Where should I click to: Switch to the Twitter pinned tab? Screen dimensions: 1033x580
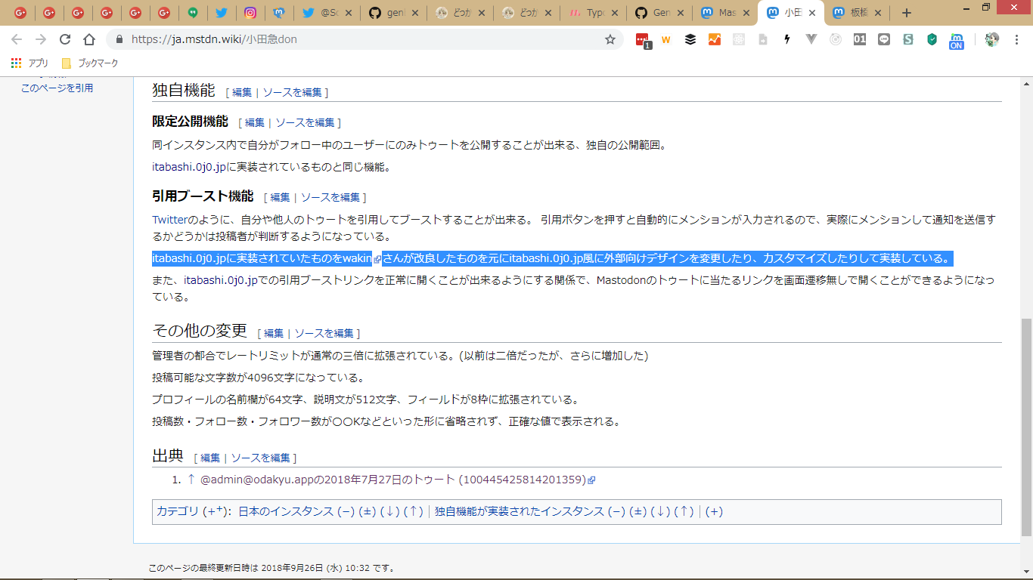[x=221, y=13]
